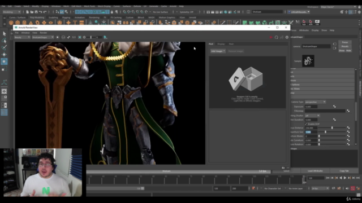This screenshot has height=203, width=362.
Task: Click the Show button in Attribute Editor
Action: (342, 51)
